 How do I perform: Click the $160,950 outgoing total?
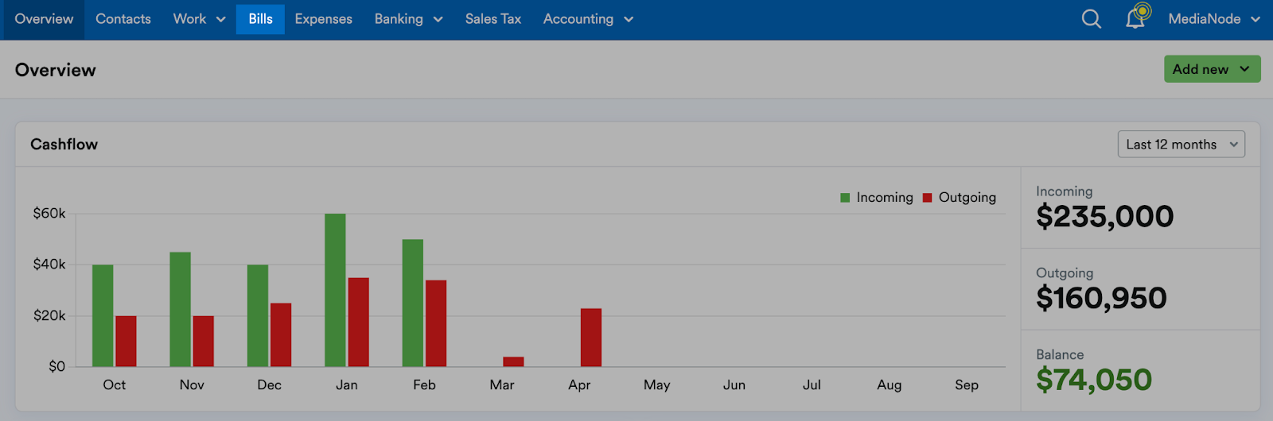(1101, 298)
